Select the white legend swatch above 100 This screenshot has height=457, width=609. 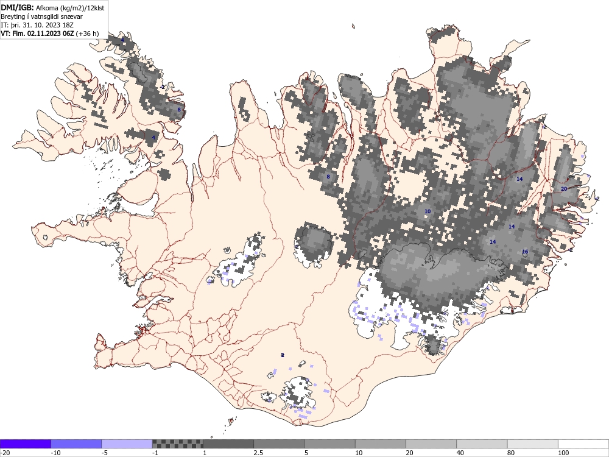click(583, 444)
